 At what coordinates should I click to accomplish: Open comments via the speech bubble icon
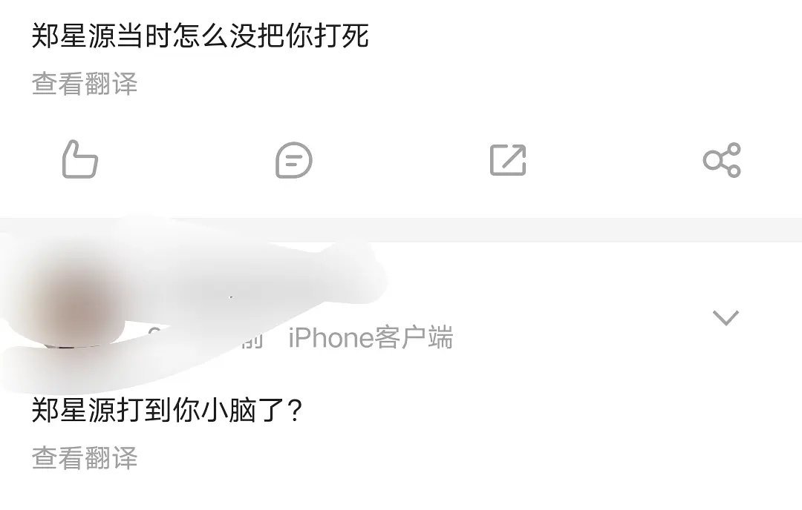(293, 160)
